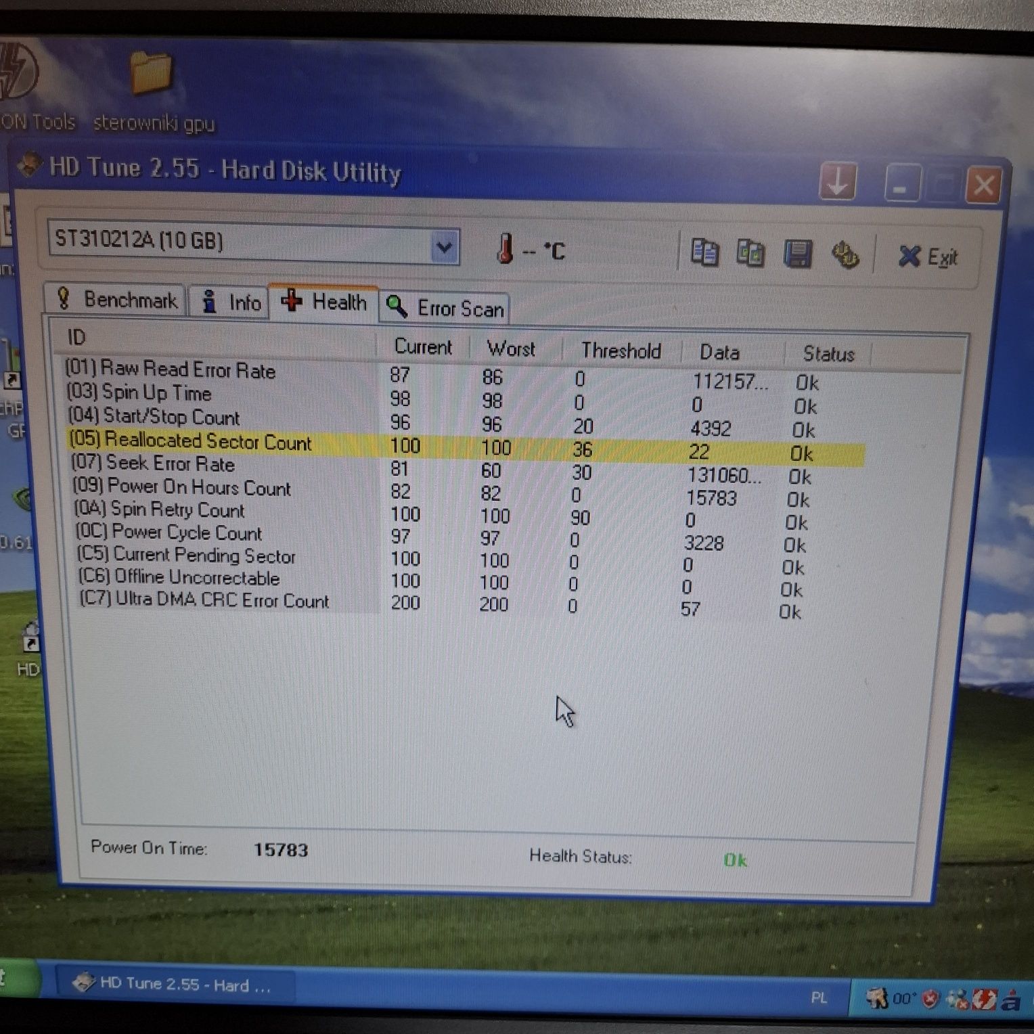This screenshot has width=1034, height=1034.
Task: Click the data value 3228
Action: [704, 543]
